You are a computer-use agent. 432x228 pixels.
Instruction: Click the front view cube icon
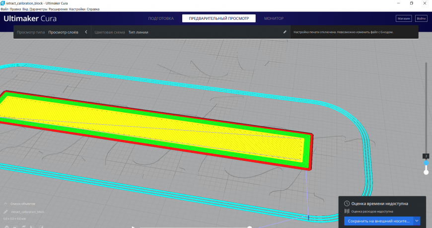15,227
